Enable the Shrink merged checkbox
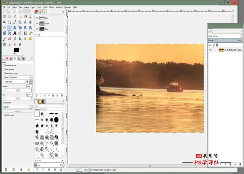This screenshot has height=174, width=244. point(4,115)
